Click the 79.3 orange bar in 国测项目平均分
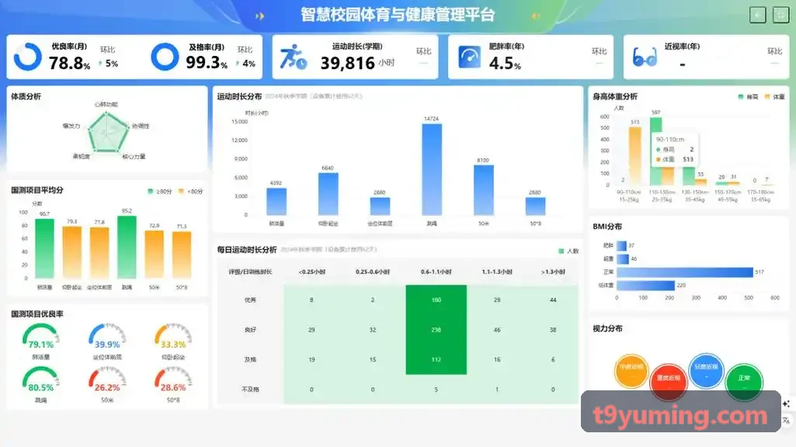 [x=72, y=251]
